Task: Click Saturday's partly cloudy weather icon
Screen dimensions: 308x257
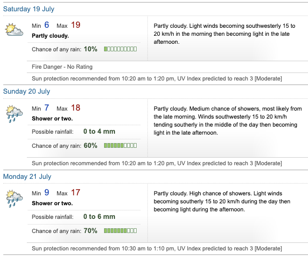Action: tap(14, 30)
